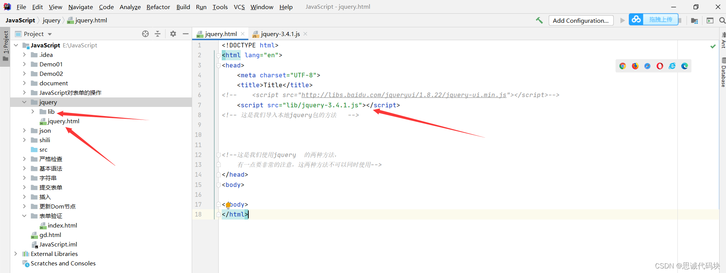The width and height of the screenshot is (726, 273).
Task: Click the Locate/Select Opened File target icon
Action: pos(145,34)
